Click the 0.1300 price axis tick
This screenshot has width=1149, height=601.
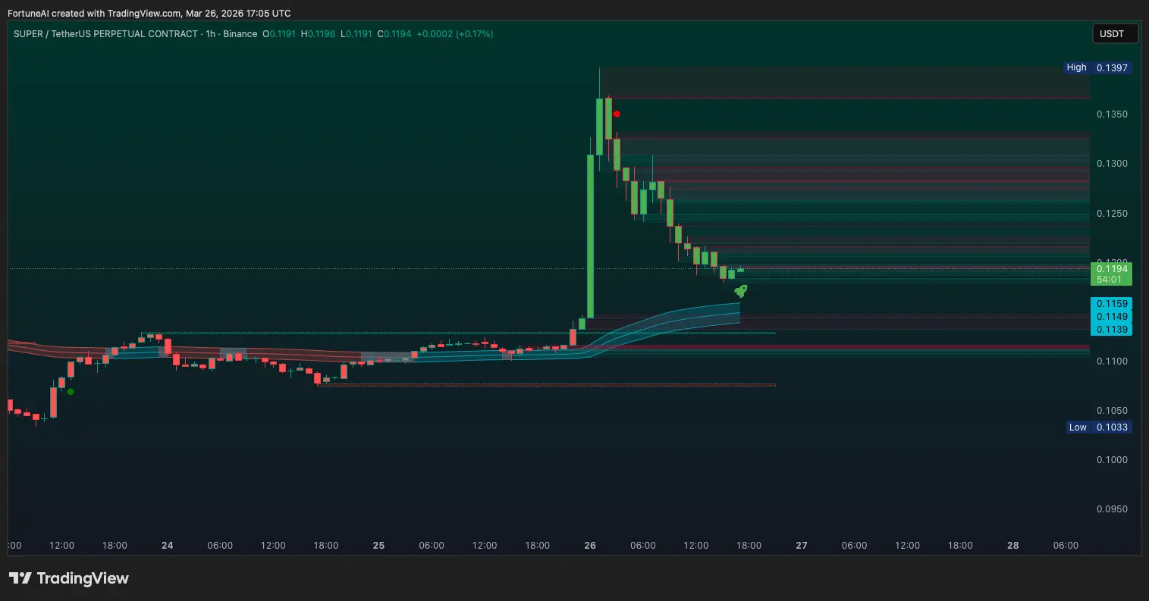(1113, 164)
